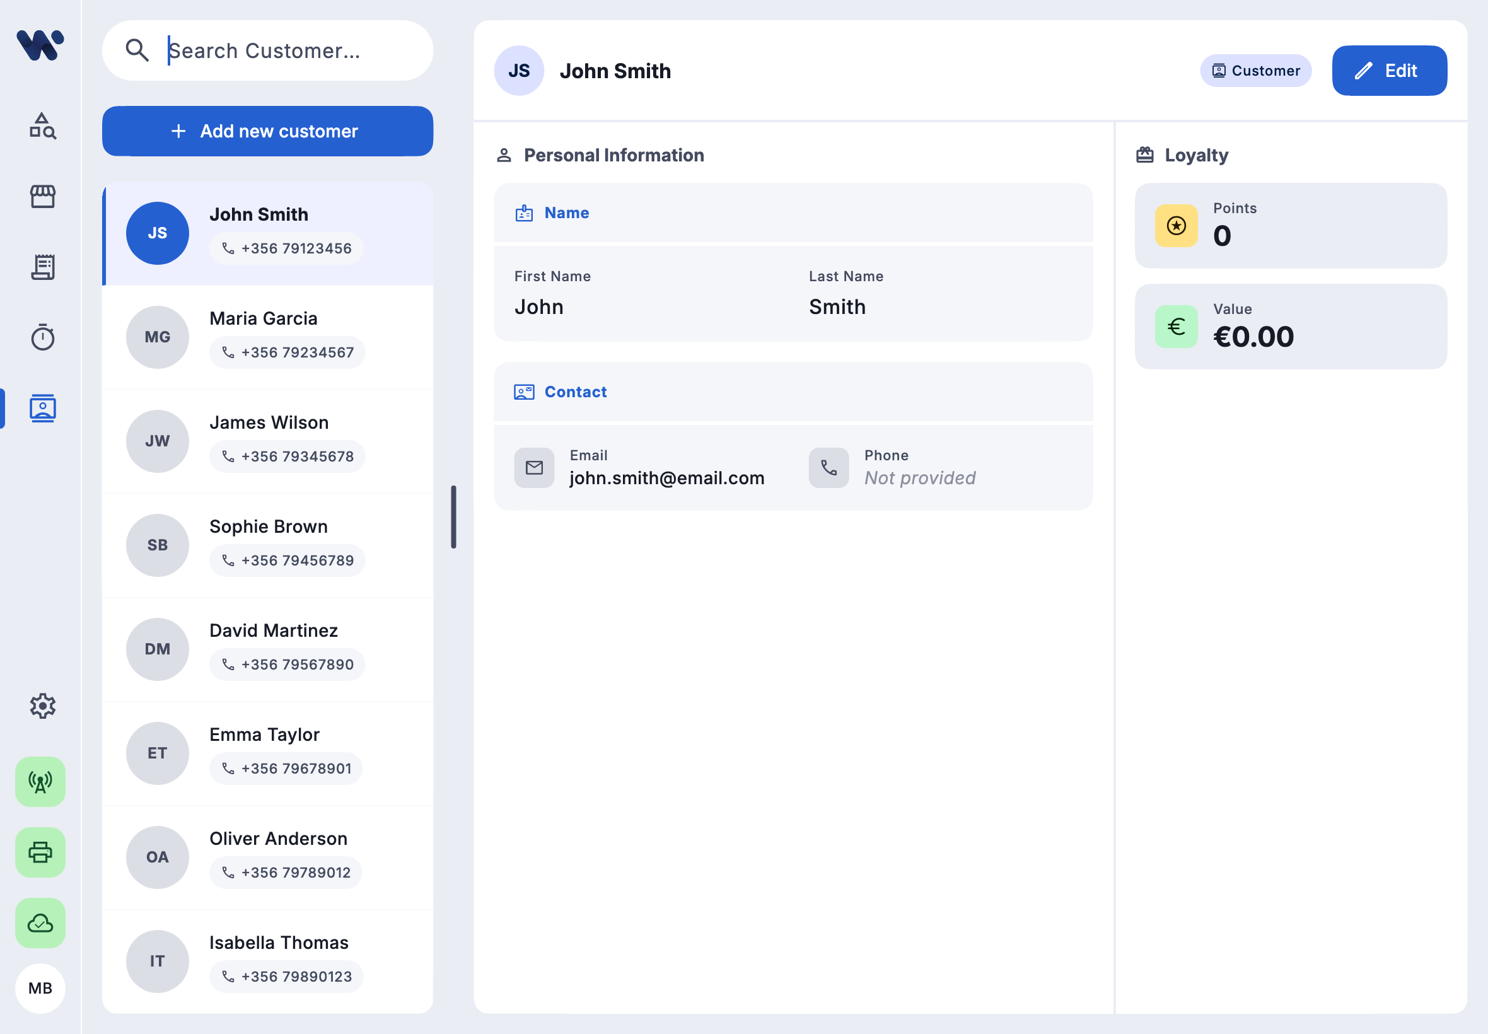Open the MB user avatar
Image resolution: width=1488 pixels, height=1034 pixels.
pyautogui.click(x=40, y=988)
